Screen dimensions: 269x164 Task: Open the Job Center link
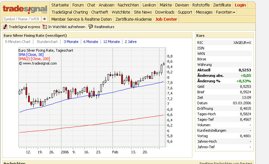[x=166, y=19]
